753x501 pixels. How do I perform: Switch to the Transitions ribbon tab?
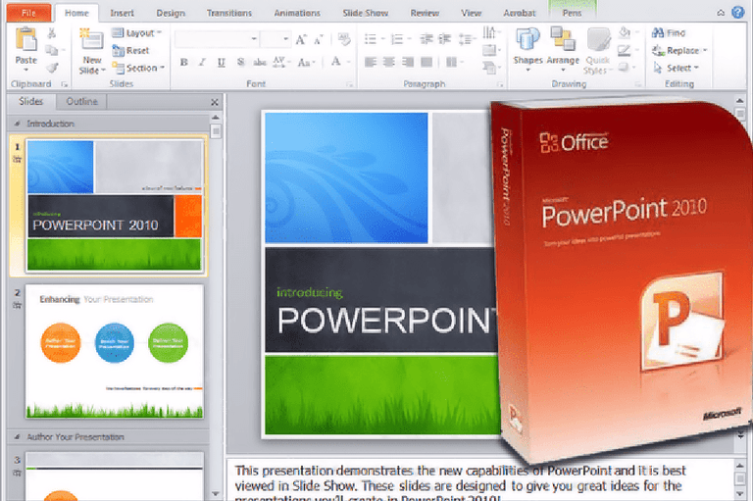coord(227,14)
